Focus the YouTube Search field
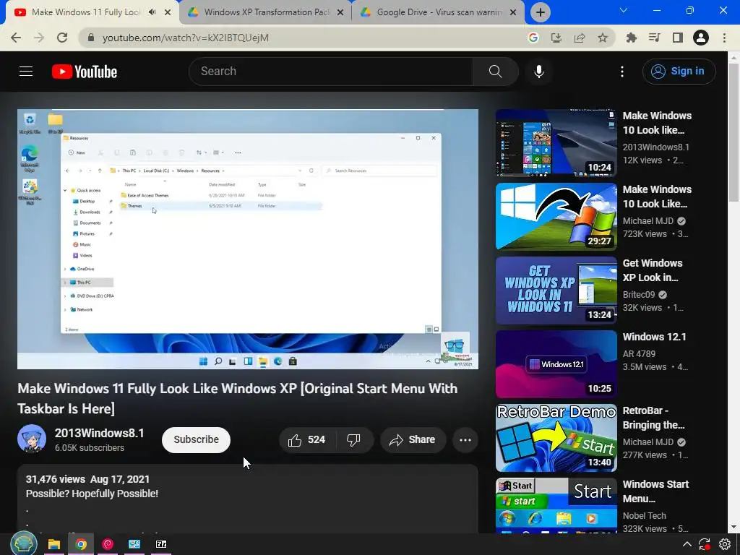 point(330,72)
